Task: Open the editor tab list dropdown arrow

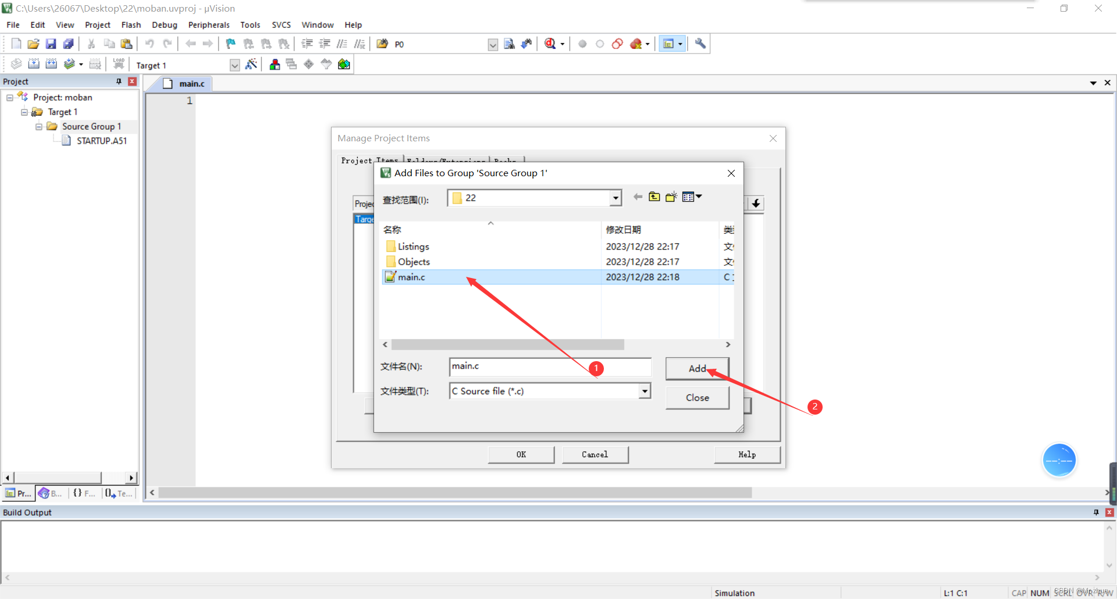Action: coord(1093,83)
